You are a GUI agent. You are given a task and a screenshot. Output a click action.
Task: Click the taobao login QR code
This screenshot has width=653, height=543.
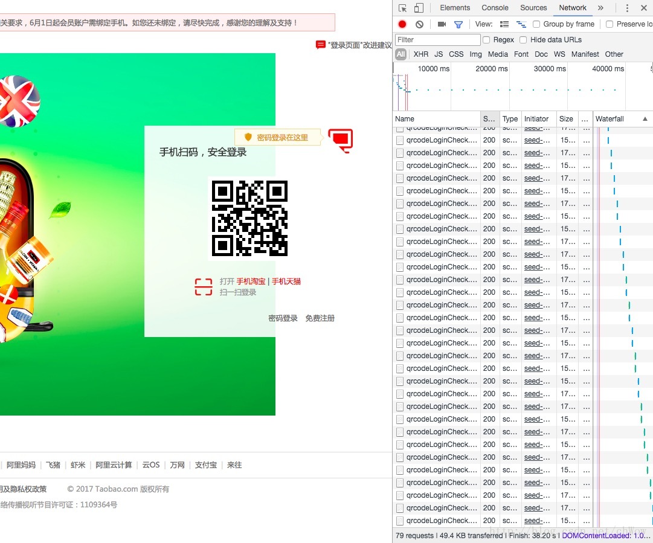[249, 218]
